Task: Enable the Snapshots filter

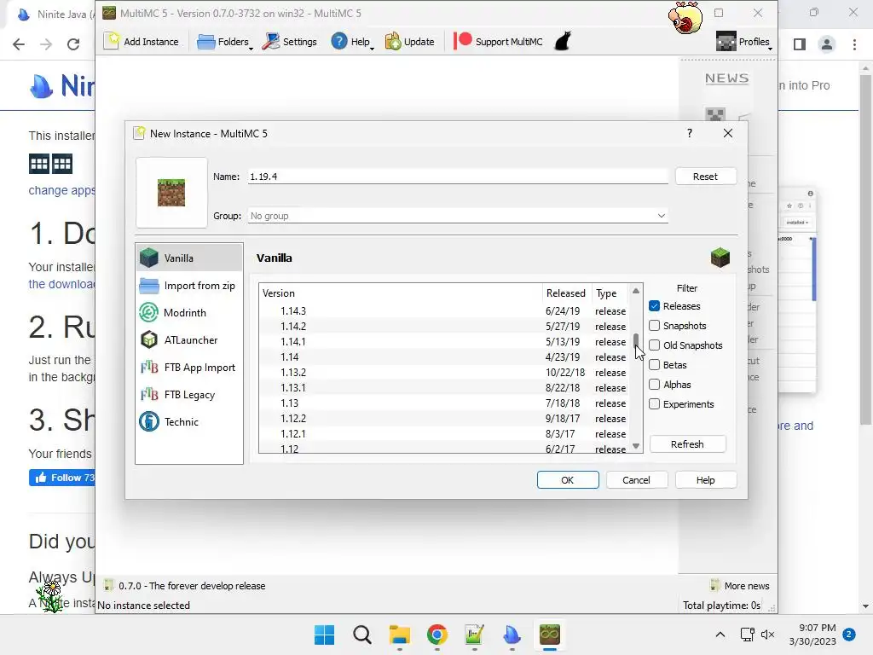Action: coord(655,325)
